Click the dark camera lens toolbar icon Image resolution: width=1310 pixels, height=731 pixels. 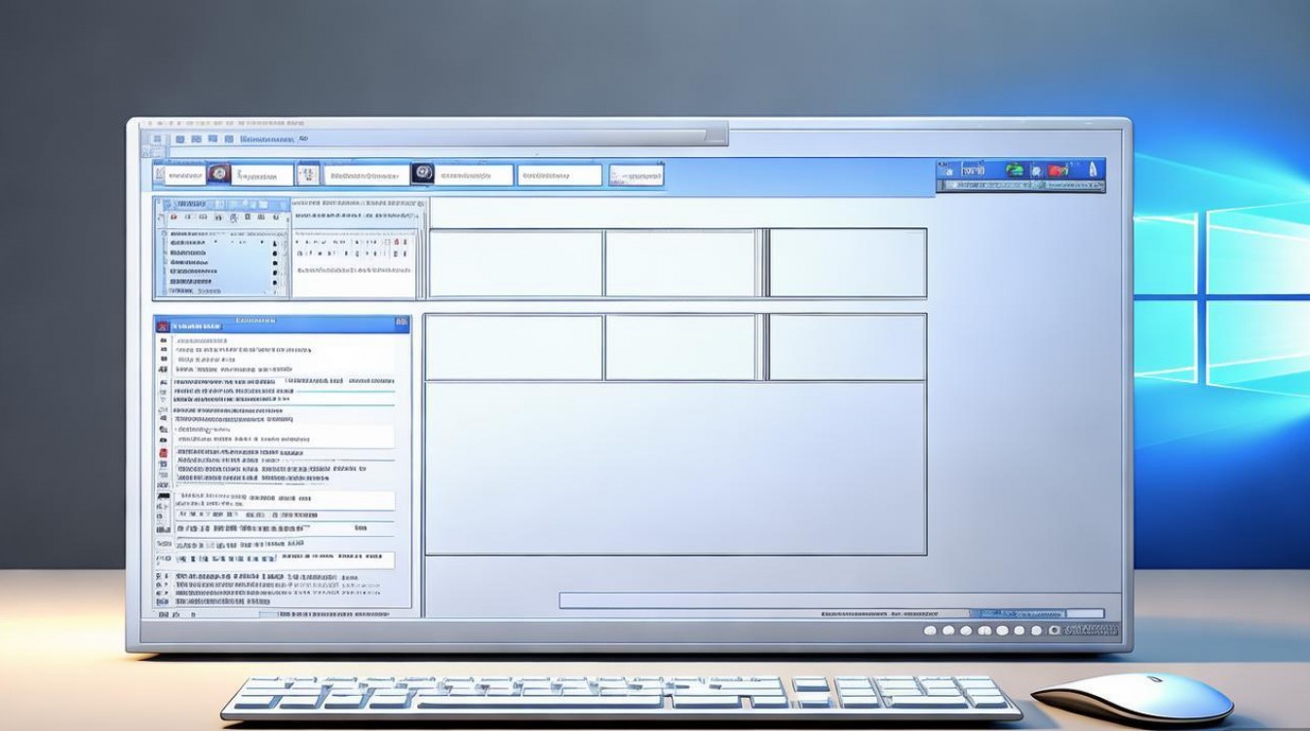coord(422,173)
